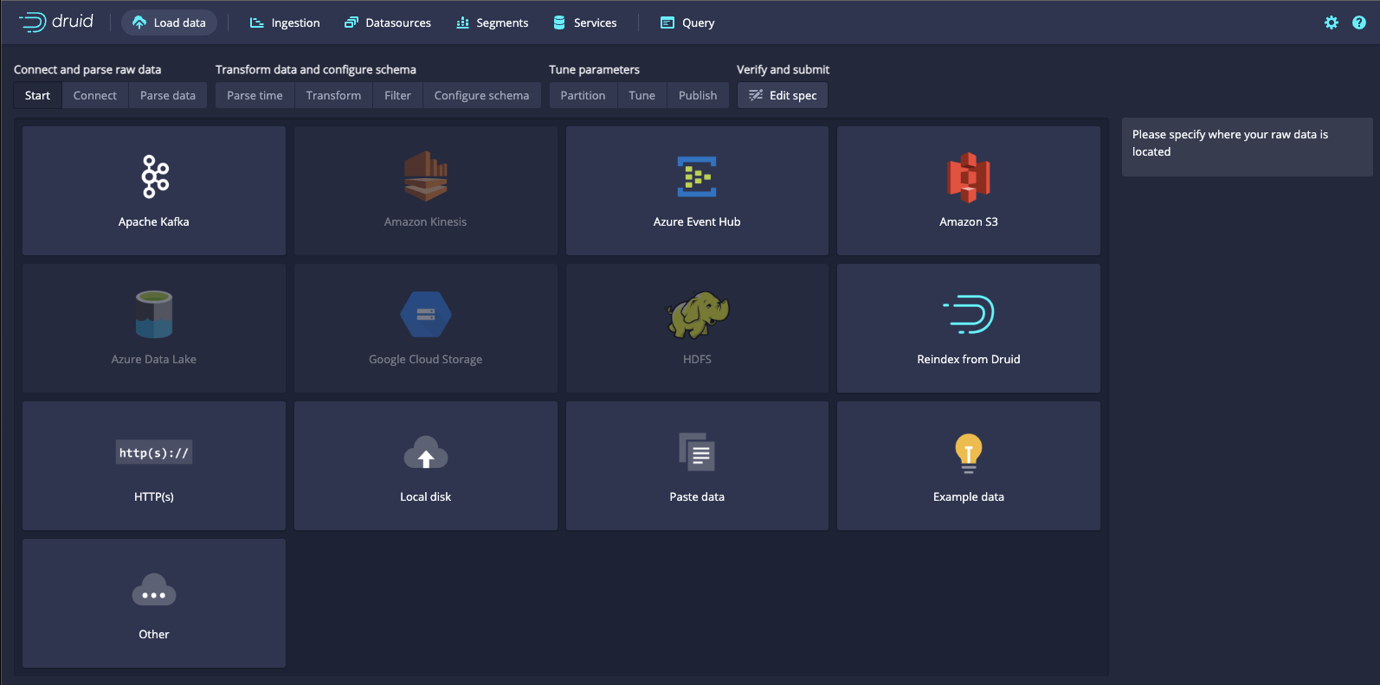1380x685 pixels.
Task: Navigate to the Segments view
Action: pos(492,22)
